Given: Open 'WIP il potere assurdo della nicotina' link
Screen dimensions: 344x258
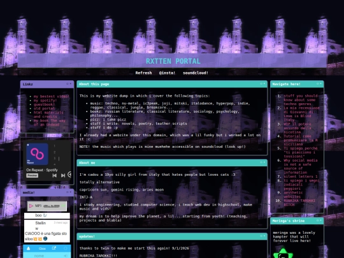Looking at the screenshot, I should [x=297, y=128].
